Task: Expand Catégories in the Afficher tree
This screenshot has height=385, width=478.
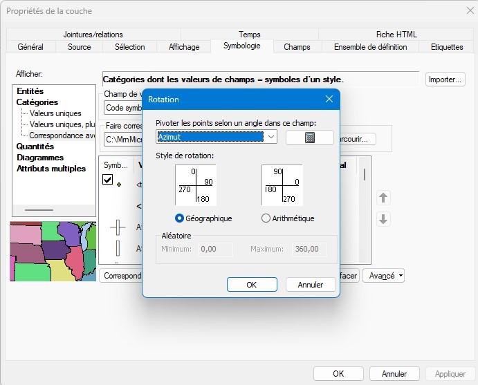Action: (37, 102)
